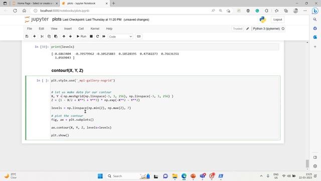Viewport: 321px width, 181px height.
Task: Click line ax.contour(X, Y, Z, levels=levels)
Action: pos(81,127)
